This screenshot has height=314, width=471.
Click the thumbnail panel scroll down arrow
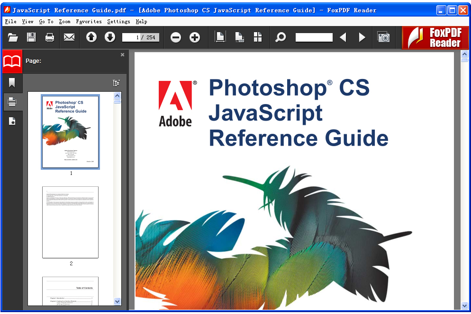pos(117,301)
